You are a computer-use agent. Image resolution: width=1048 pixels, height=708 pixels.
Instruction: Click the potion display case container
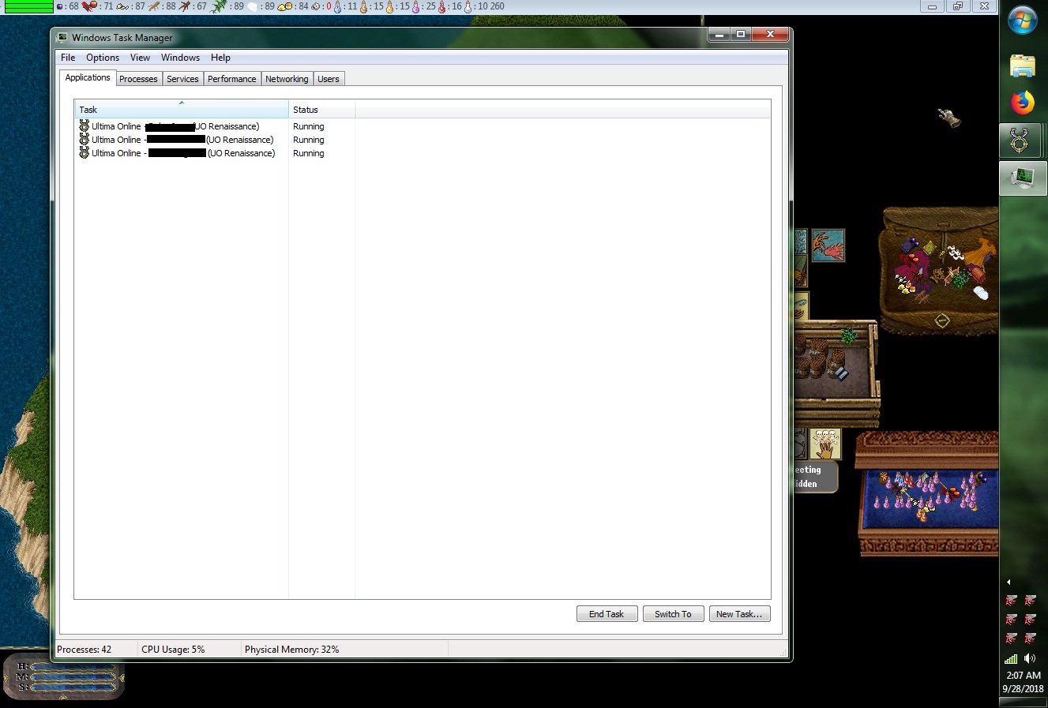[x=929, y=494]
